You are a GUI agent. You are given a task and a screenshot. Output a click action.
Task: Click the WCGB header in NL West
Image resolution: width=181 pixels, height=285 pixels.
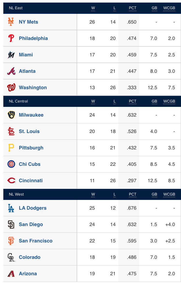coord(169,194)
